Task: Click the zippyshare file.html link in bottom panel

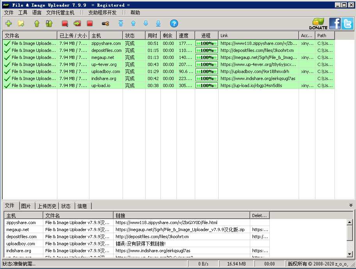Action: click(x=166, y=223)
